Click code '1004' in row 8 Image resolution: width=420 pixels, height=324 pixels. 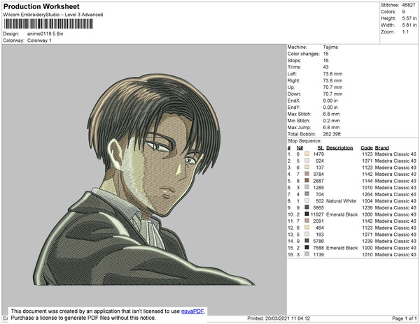(367, 201)
